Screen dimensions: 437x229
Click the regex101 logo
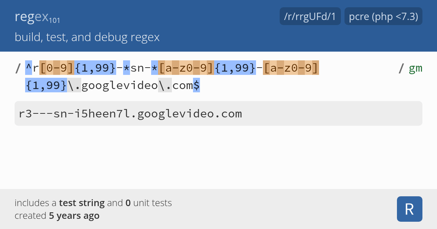tap(38, 17)
